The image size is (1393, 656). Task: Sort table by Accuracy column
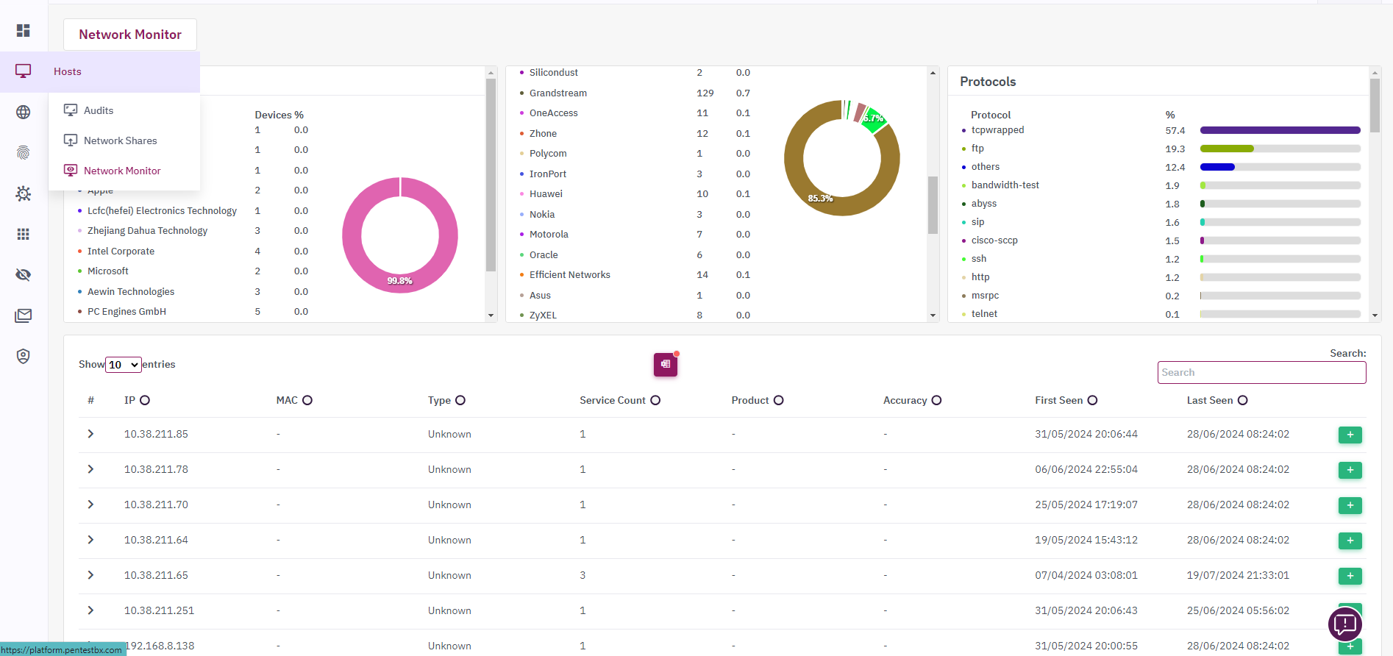click(936, 400)
